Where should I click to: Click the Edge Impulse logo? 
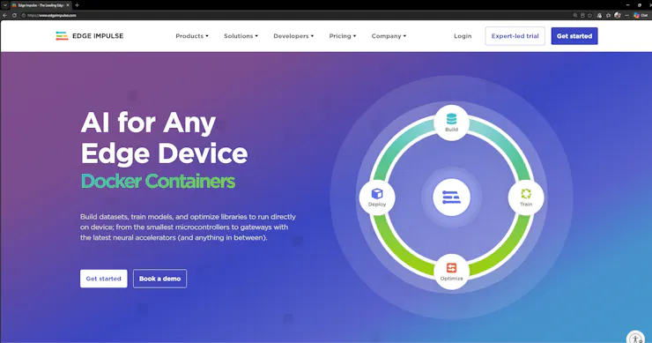(89, 36)
